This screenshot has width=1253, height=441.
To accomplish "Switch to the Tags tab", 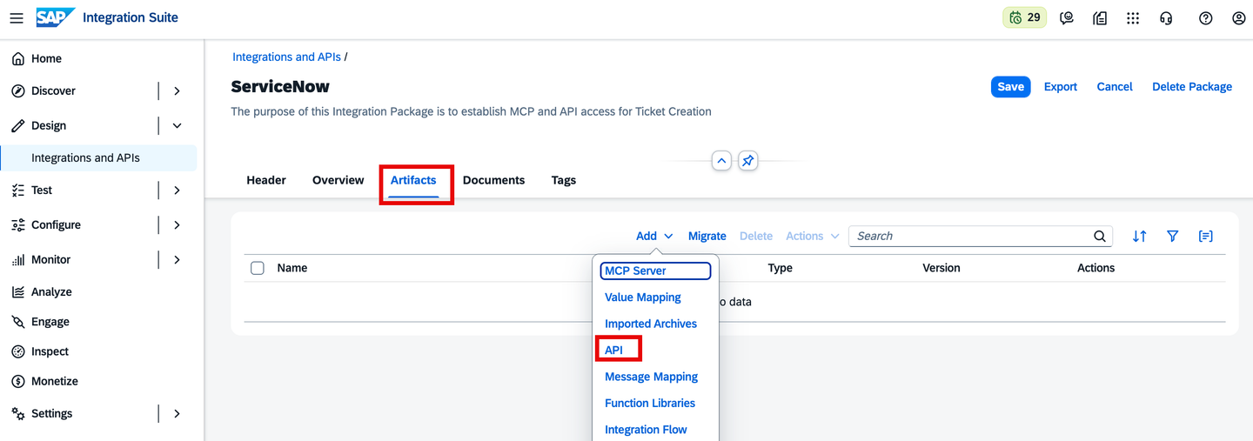I will click(564, 180).
